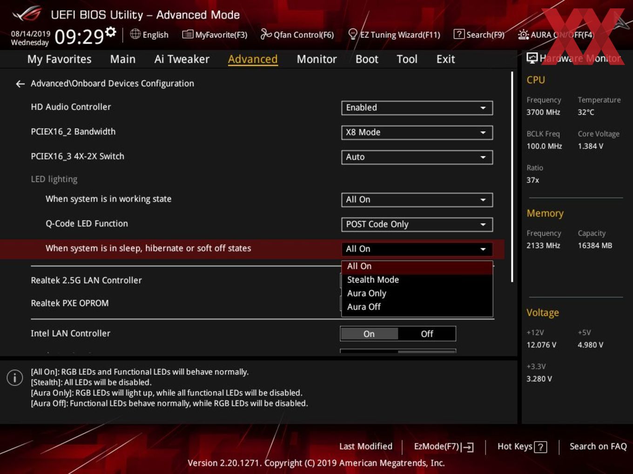Click memory capacity value 16384 MB

(x=595, y=245)
